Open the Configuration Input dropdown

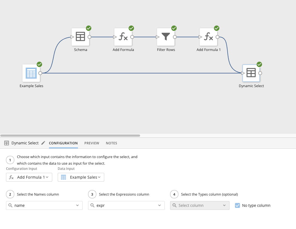29,177
